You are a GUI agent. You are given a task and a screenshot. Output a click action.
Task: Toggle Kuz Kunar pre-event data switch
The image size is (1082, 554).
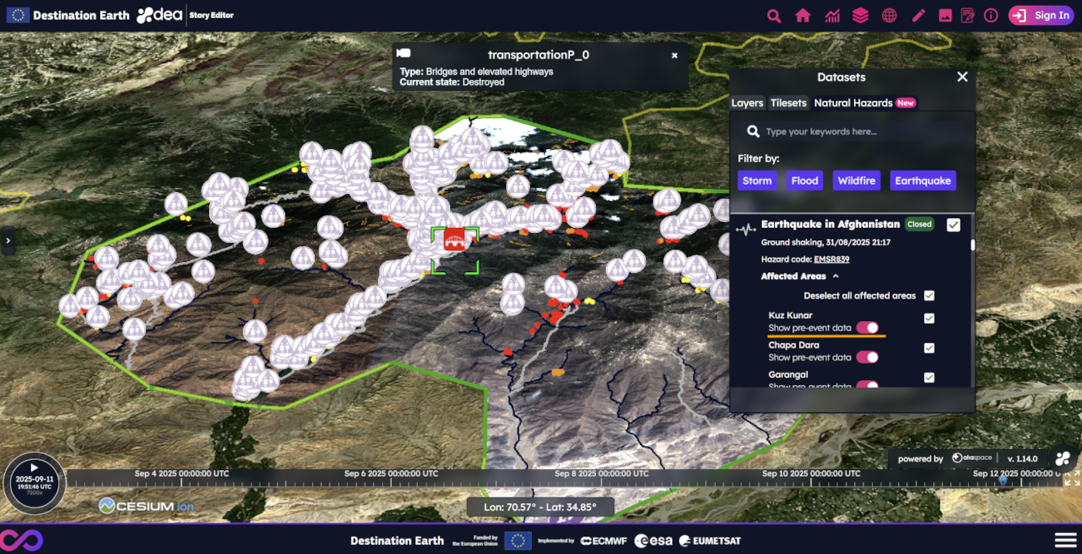pos(867,328)
